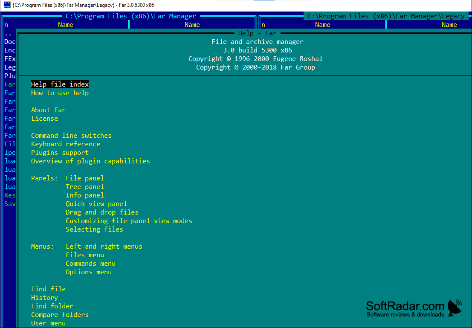Click the 'Menus:' section label
The height and width of the screenshot is (328, 472).
tap(43, 247)
